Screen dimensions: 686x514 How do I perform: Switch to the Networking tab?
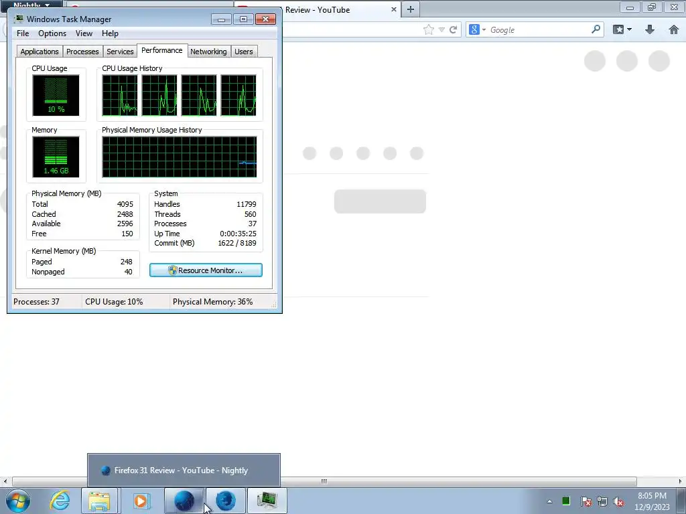208,52
